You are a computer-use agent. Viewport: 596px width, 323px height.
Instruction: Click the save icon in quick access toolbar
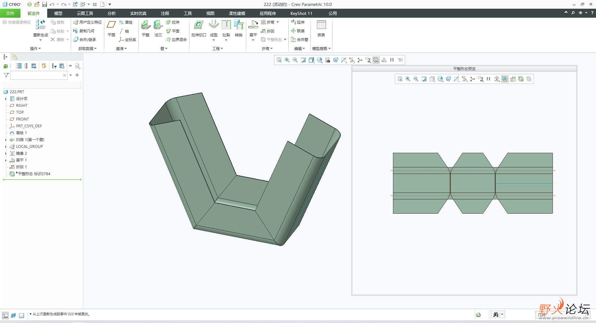pos(44,4)
